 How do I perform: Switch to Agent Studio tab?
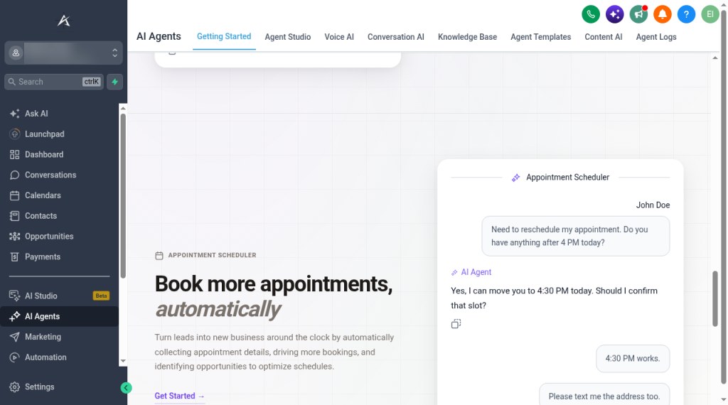click(x=287, y=37)
